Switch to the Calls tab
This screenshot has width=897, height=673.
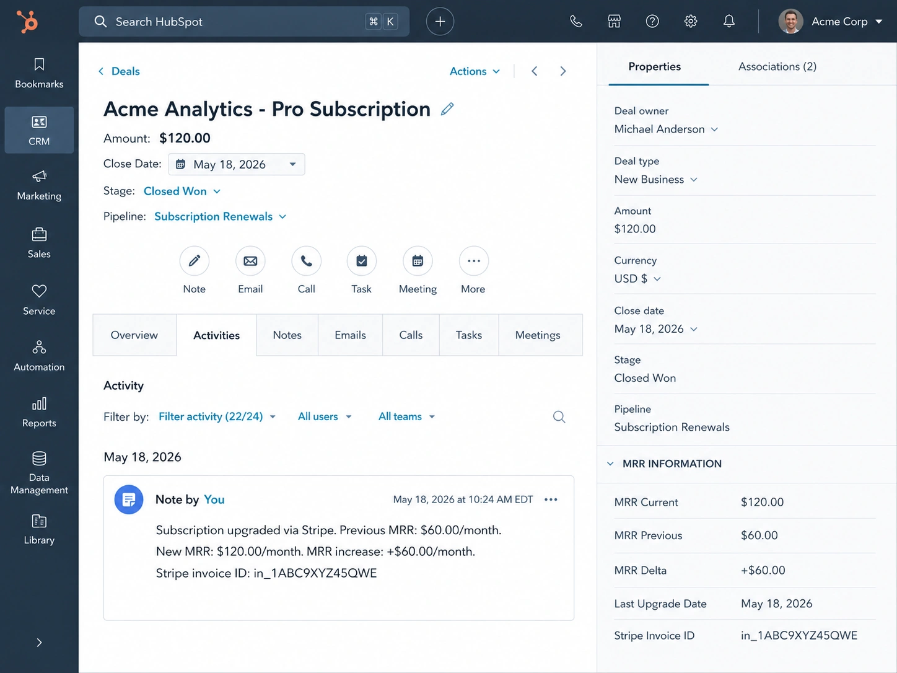(411, 335)
